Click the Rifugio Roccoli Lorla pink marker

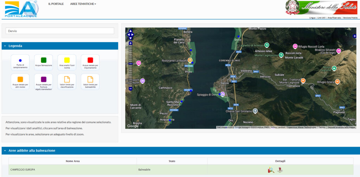pos(295,46)
